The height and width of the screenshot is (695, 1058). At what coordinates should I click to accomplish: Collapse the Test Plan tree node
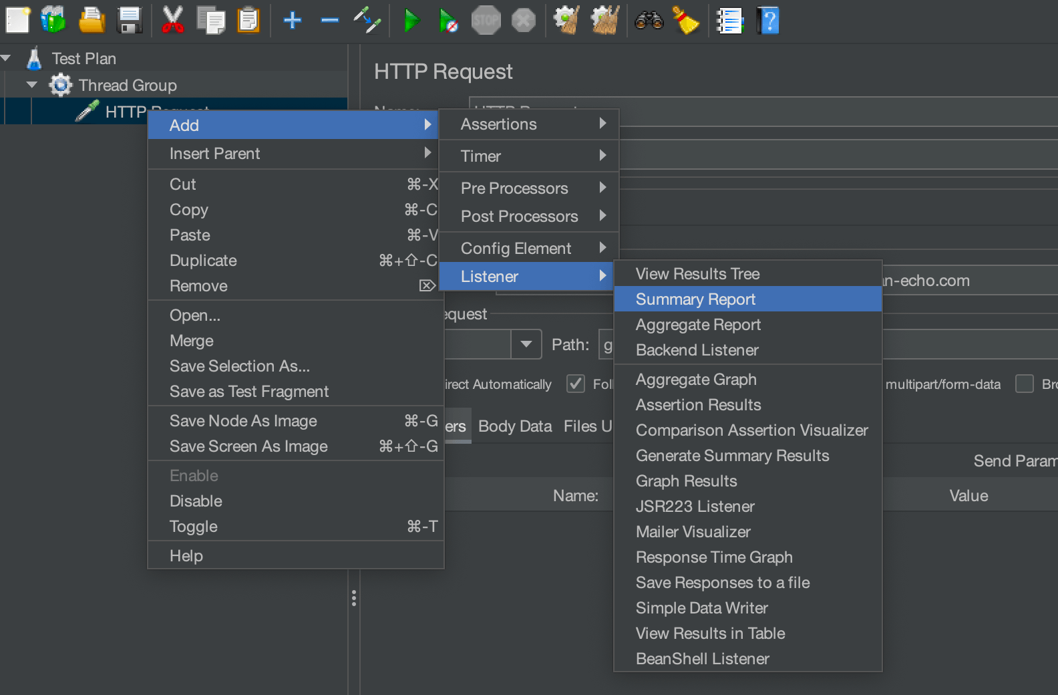[6, 59]
